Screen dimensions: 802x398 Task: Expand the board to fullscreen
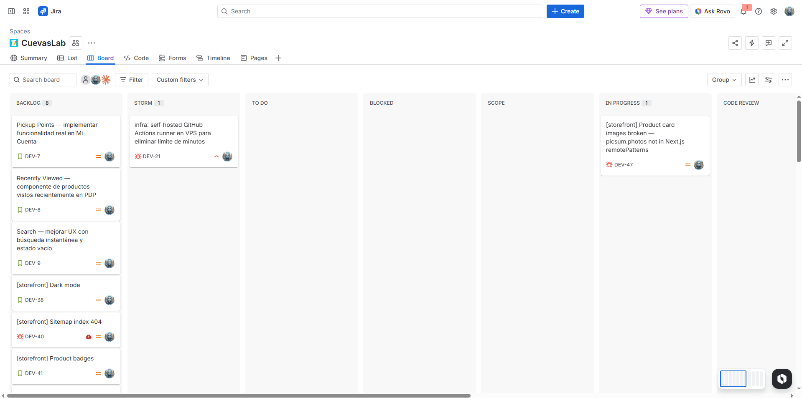coord(785,43)
